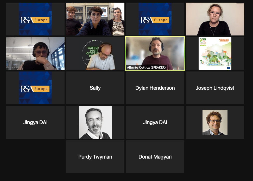The width and height of the screenshot is (253, 181).
Task: Select the video tile with three people
Action: tap(95, 19)
